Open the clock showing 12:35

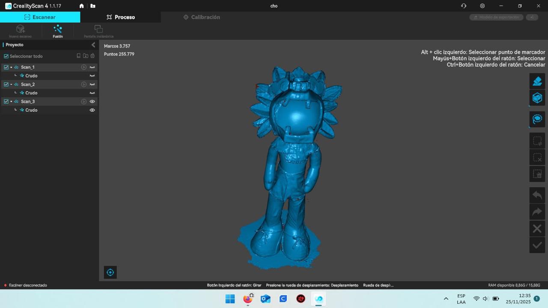pyautogui.click(x=518, y=299)
